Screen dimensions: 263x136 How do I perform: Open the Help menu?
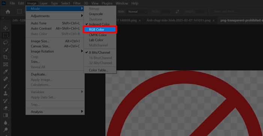[x=135, y=3]
